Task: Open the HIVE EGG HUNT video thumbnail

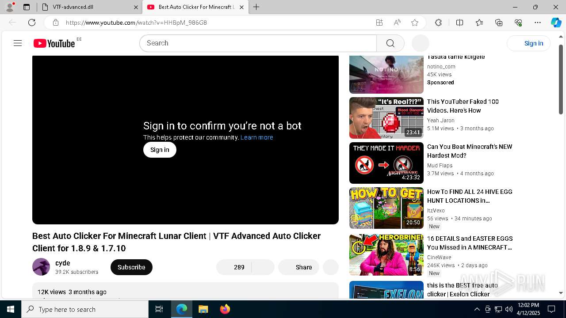Action: [x=386, y=208]
